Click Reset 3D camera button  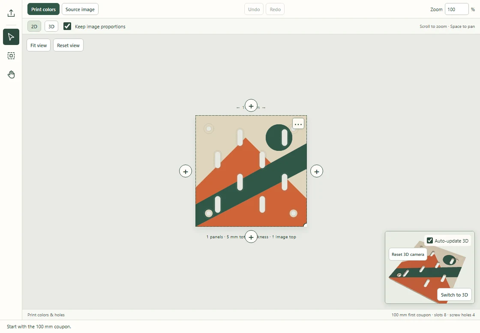click(x=408, y=254)
